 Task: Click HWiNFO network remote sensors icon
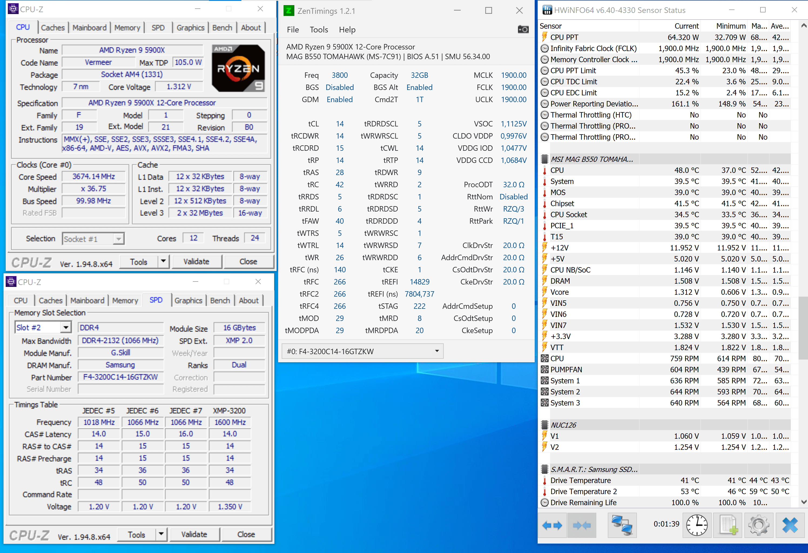pos(622,525)
